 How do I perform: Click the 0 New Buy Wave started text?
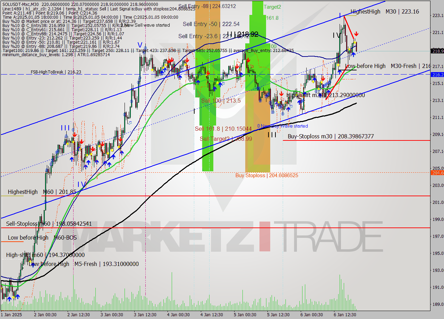coord(282,126)
